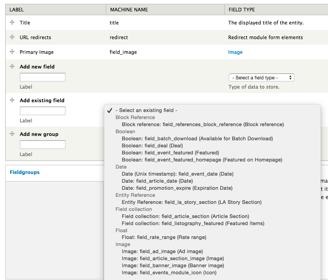Grab the drag handle next to Primary Image
Viewport: 328px width, 280px height.
[x=12, y=52]
